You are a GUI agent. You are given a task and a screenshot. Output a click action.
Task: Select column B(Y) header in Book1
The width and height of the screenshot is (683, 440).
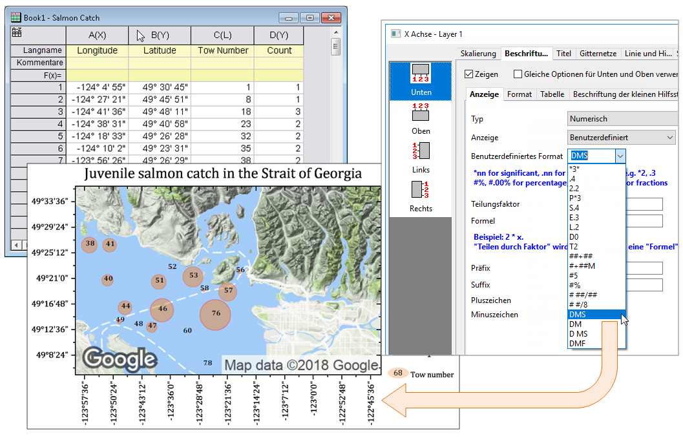(x=160, y=36)
